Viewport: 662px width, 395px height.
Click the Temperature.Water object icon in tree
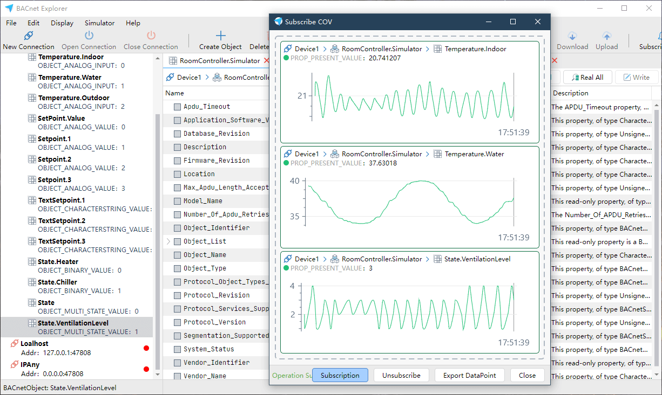pyautogui.click(x=32, y=78)
